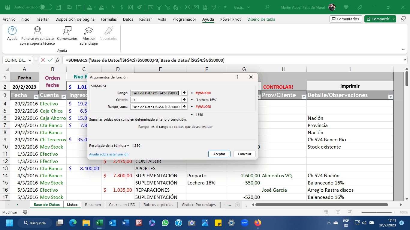Expand the Compartir dropdown button
410x230 pixels.
point(393,19)
